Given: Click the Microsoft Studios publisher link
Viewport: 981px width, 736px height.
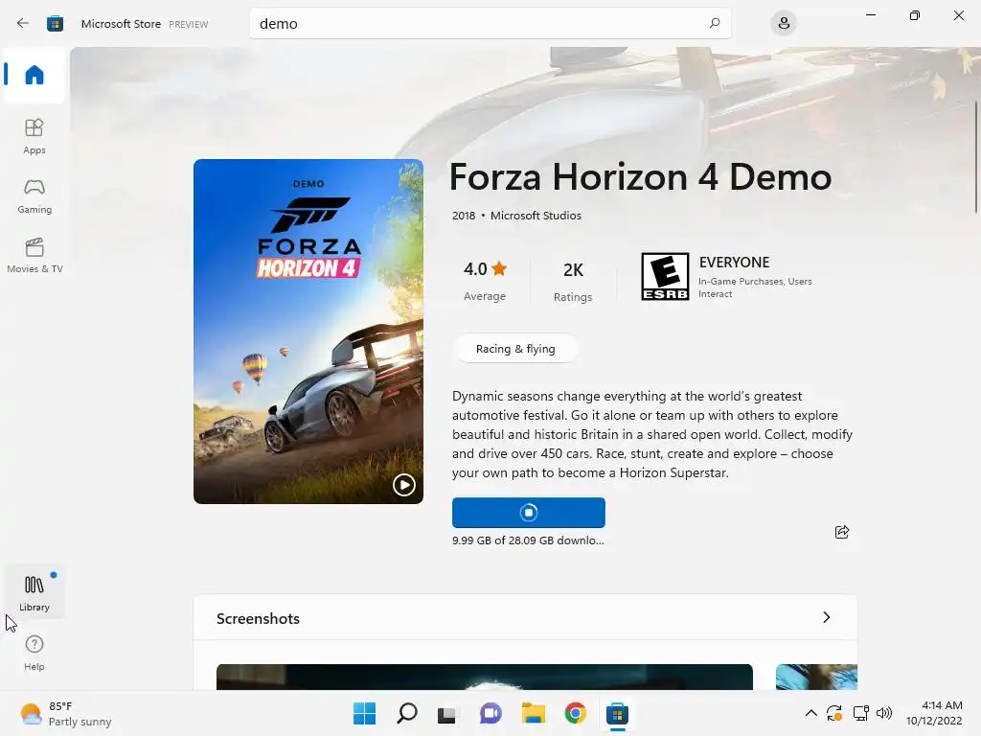Looking at the screenshot, I should point(536,216).
